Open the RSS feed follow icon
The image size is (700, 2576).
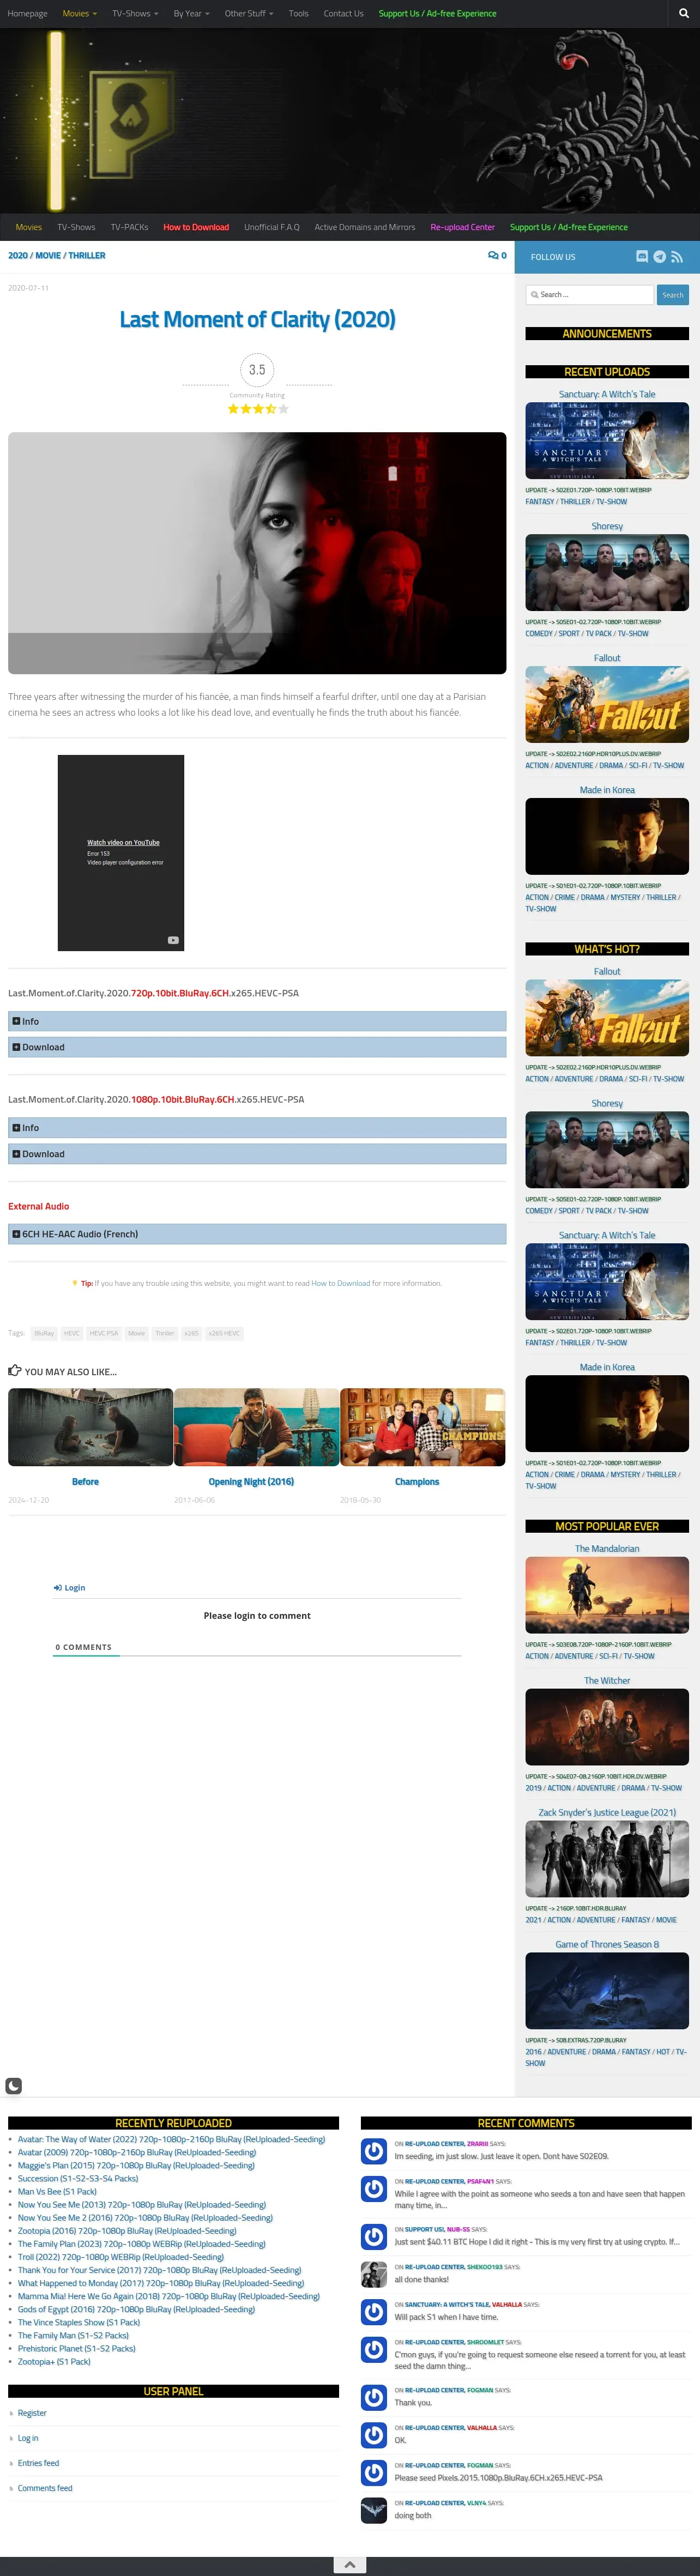[x=677, y=257]
